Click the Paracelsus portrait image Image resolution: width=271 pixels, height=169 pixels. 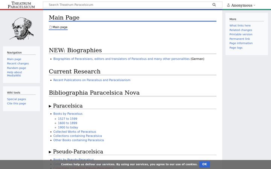pos(21,29)
